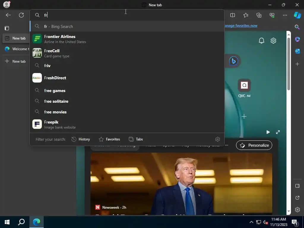
Task: Add a sidebar app with the plus icon
Action: tap(297, 64)
